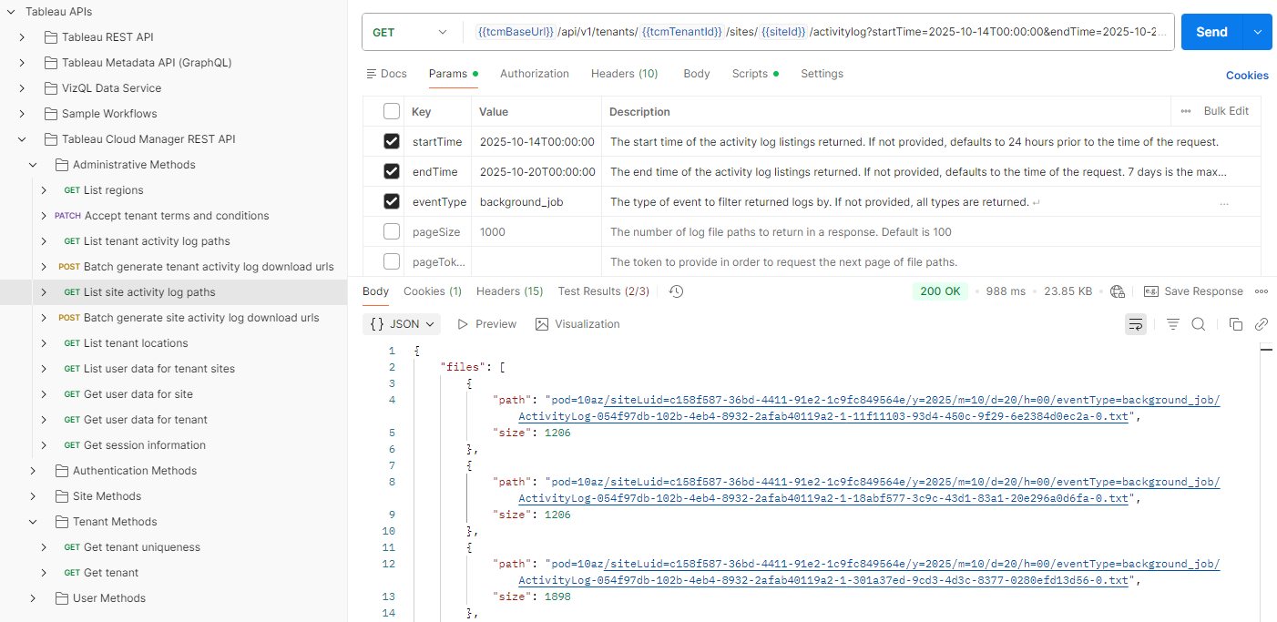Collapse the Administrative Methods folder

point(33,164)
